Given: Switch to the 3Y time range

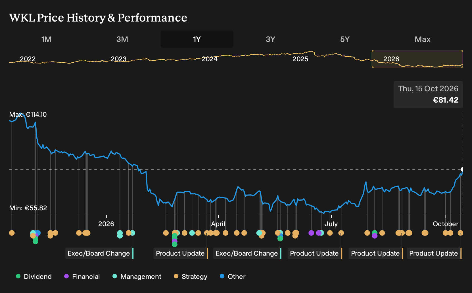Looking at the screenshot, I should pyautogui.click(x=270, y=39).
